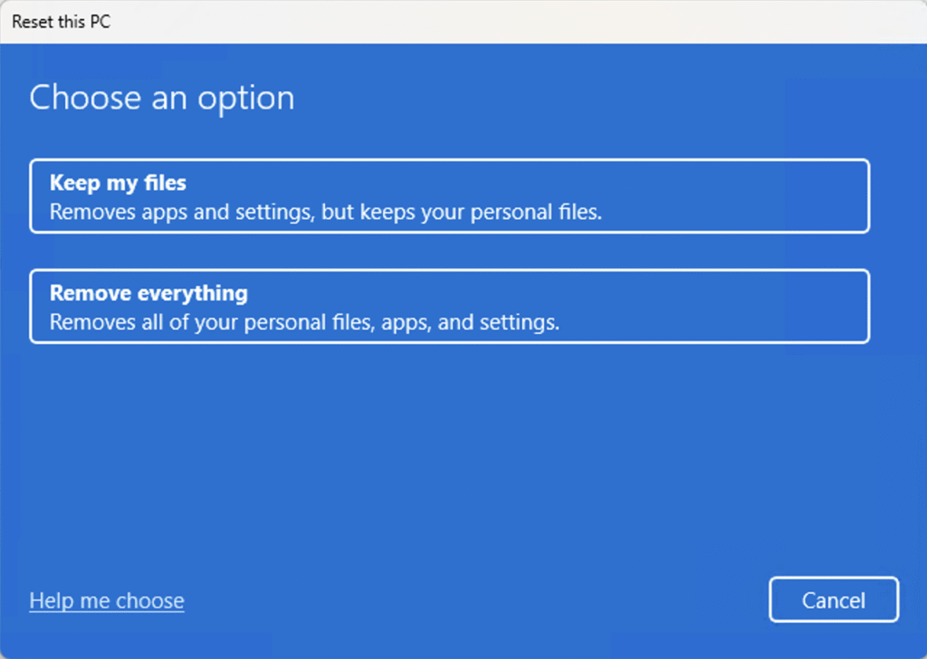This screenshot has height=659, width=927.
Task: Select the Keep my files option
Action: click(x=449, y=196)
